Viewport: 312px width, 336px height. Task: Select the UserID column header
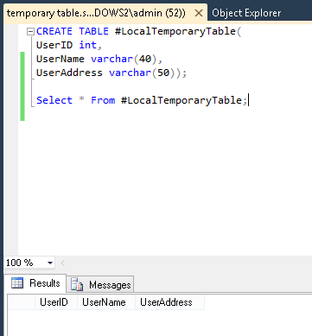coord(56,302)
